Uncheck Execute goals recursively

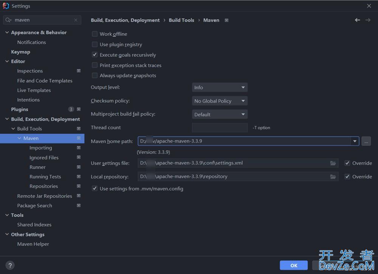95,55
